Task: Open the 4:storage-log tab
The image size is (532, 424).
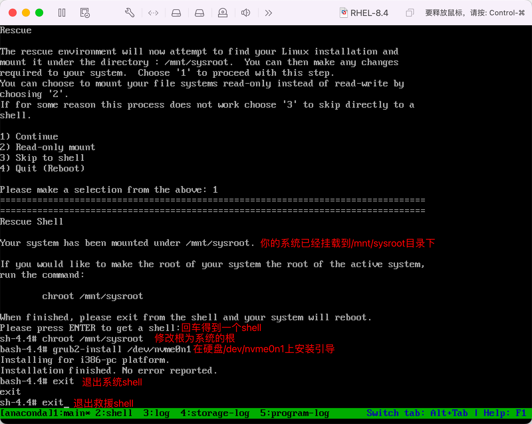Action: (215, 413)
